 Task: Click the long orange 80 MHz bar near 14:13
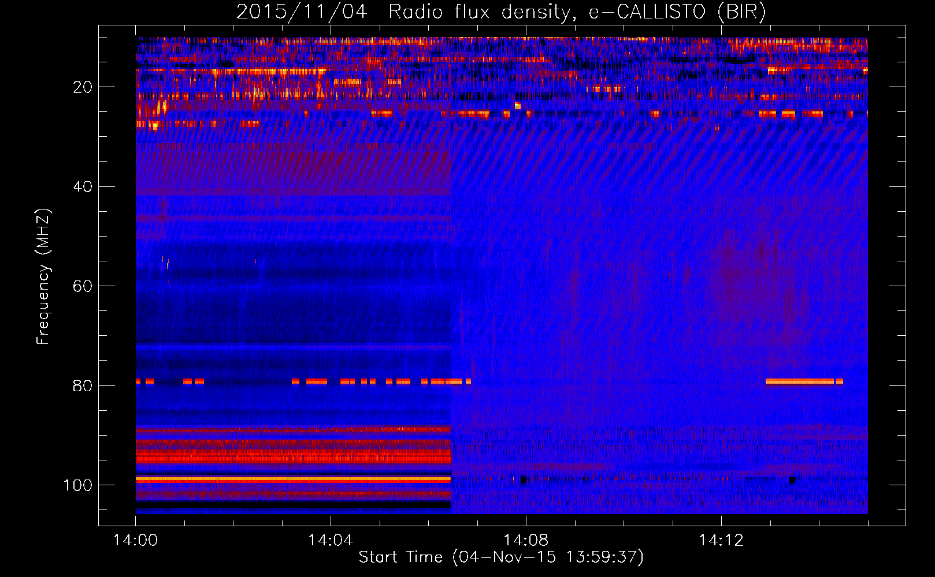click(800, 381)
